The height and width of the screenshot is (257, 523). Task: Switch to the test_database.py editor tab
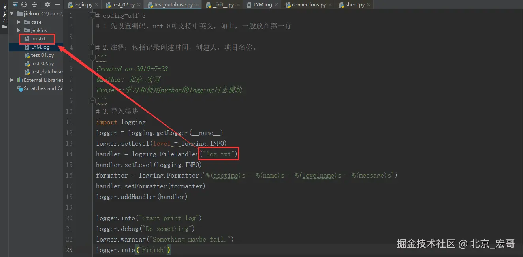(173, 5)
